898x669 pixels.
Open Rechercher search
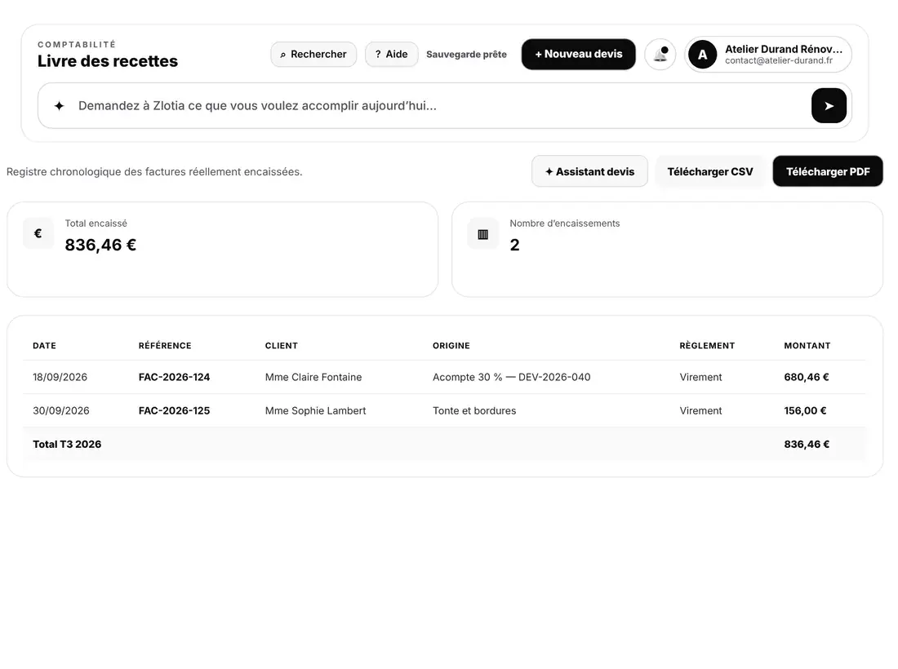tap(313, 55)
